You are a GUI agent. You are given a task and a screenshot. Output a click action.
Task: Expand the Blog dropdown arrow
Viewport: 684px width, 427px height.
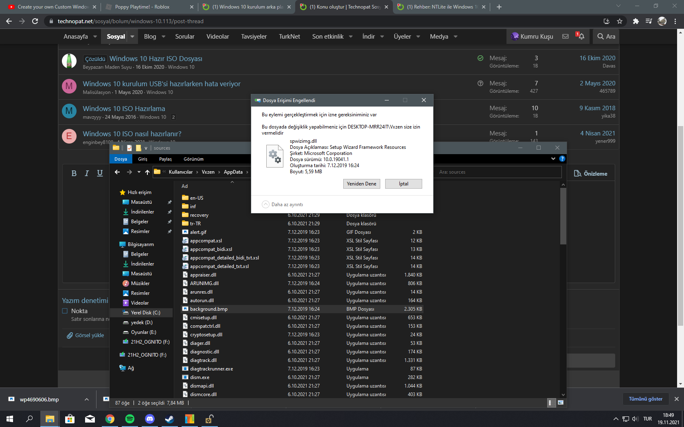(163, 37)
